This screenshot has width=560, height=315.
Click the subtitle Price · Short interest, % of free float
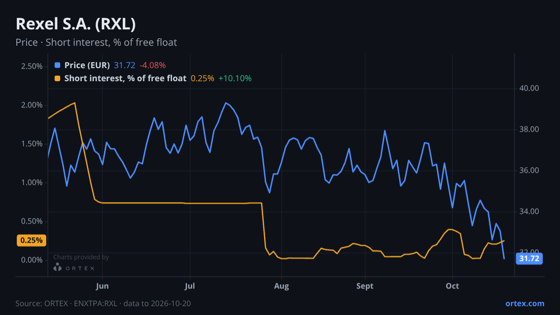point(96,42)
